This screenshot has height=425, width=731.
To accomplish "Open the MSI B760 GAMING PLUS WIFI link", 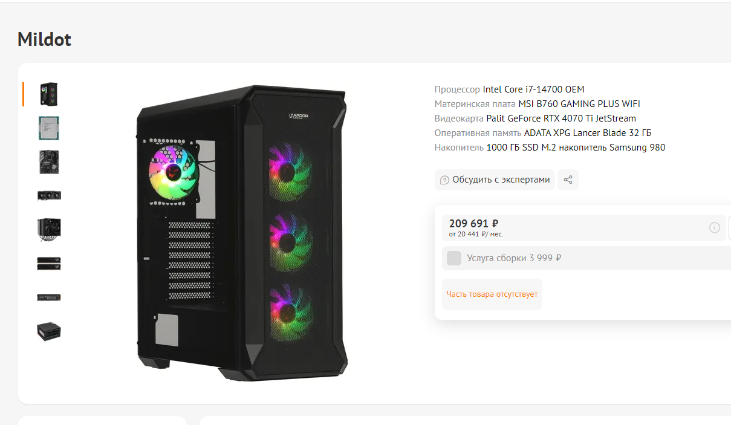I will pyautogui.click(x=579, y=104).
